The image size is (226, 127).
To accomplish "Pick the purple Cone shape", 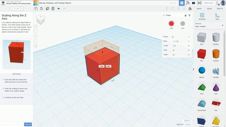I will pos(216,87).
